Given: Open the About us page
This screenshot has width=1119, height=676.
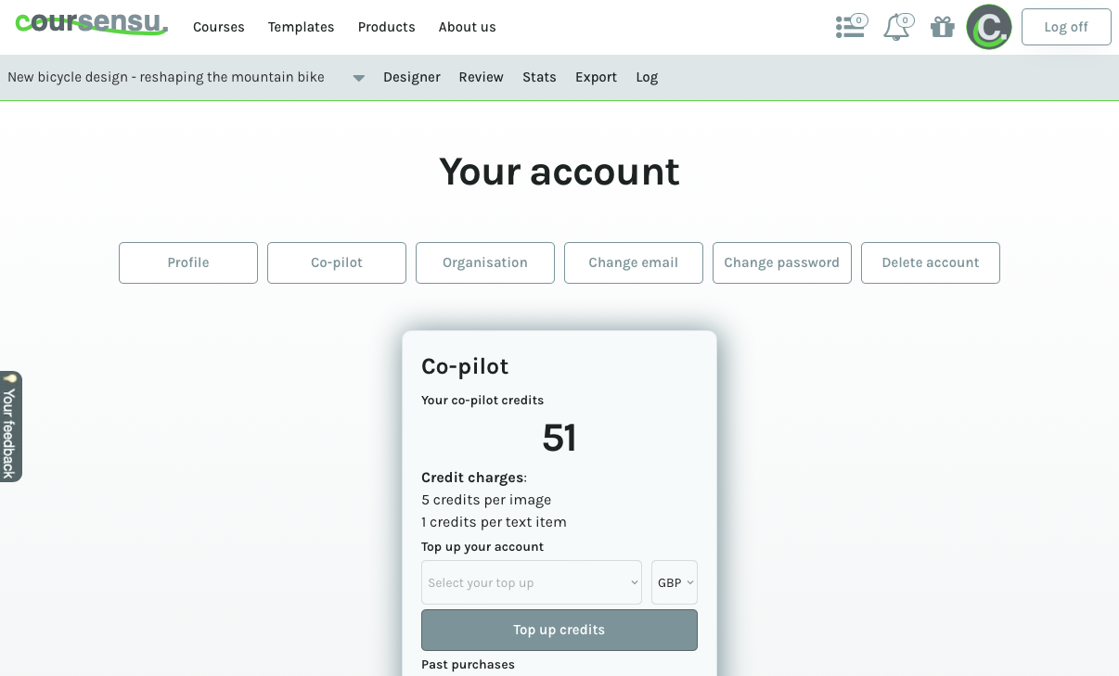Looking at the screenshot, I should (x=468, y=27).
